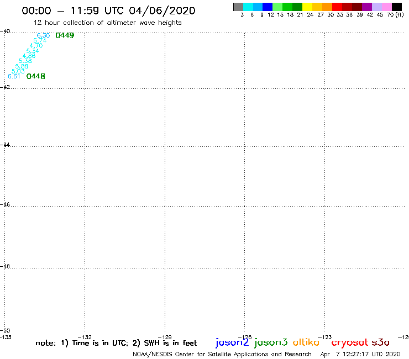Click the latitude axis label -44
This screenshot has height=359, width=409.
[x=5, y=145]
